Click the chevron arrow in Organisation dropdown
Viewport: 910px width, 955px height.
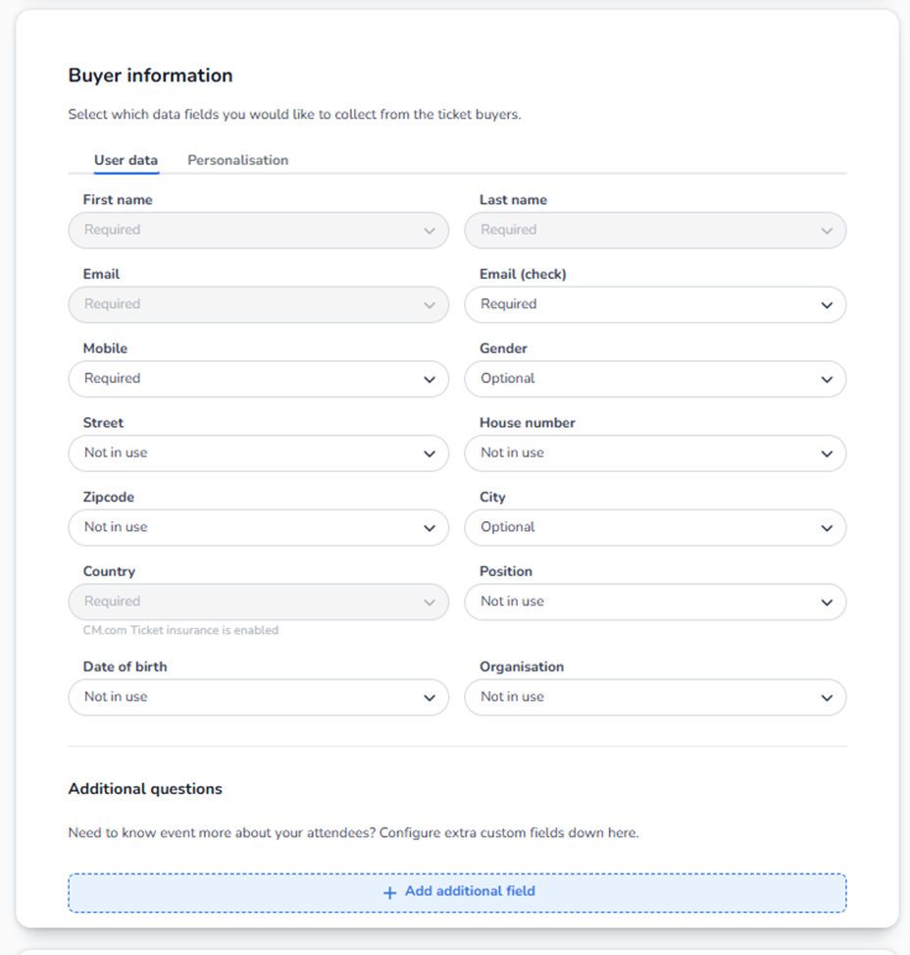pyautogui.click(x=827, y=698)
